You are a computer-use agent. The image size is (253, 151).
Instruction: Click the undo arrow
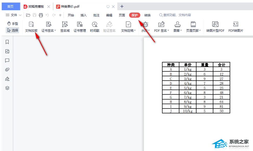[47, 15]
